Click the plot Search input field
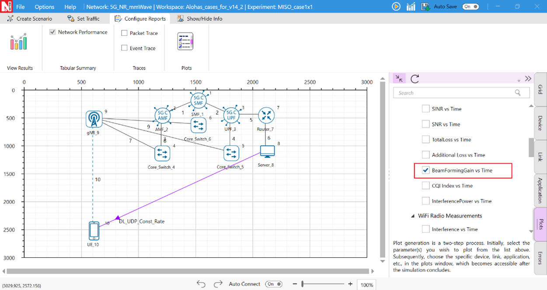 (x=453, y=93)
